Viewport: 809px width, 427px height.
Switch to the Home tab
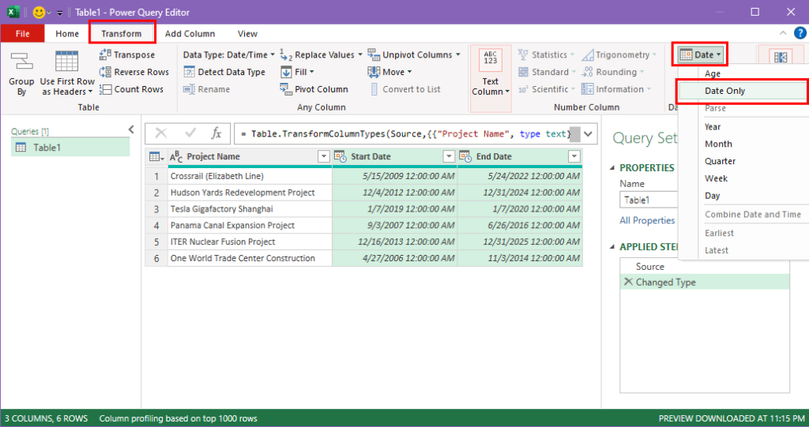pyautogui.click(x=67, y=33)
